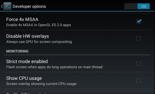Viewport: 155px width, 94px height.
Task: Select the Force 4x MSAA title text
Action: pyautogui.click(x=22, y=19)
